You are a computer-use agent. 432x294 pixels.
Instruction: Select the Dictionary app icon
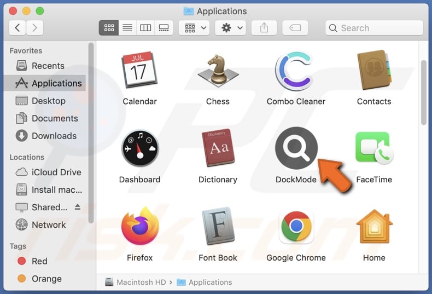218,148
